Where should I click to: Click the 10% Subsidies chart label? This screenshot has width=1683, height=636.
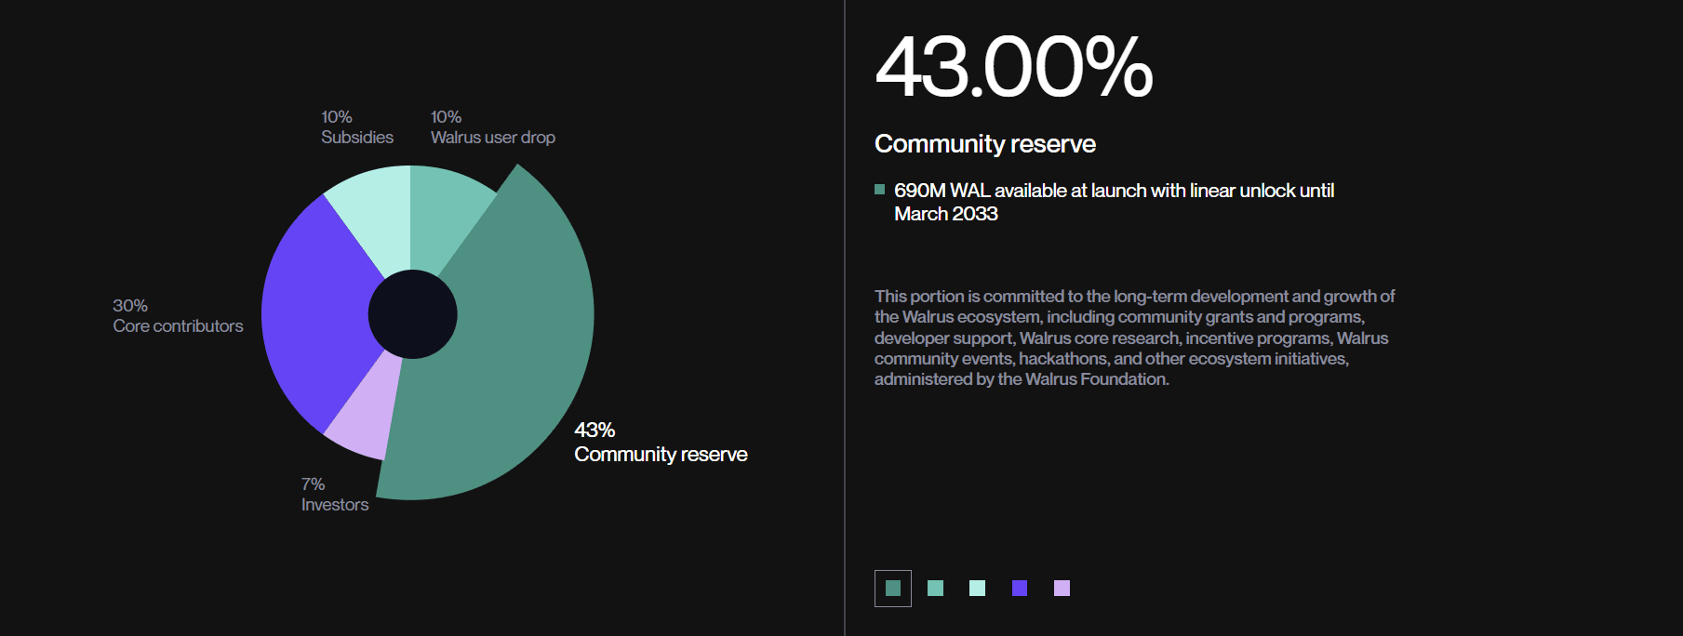pos(357,127)
